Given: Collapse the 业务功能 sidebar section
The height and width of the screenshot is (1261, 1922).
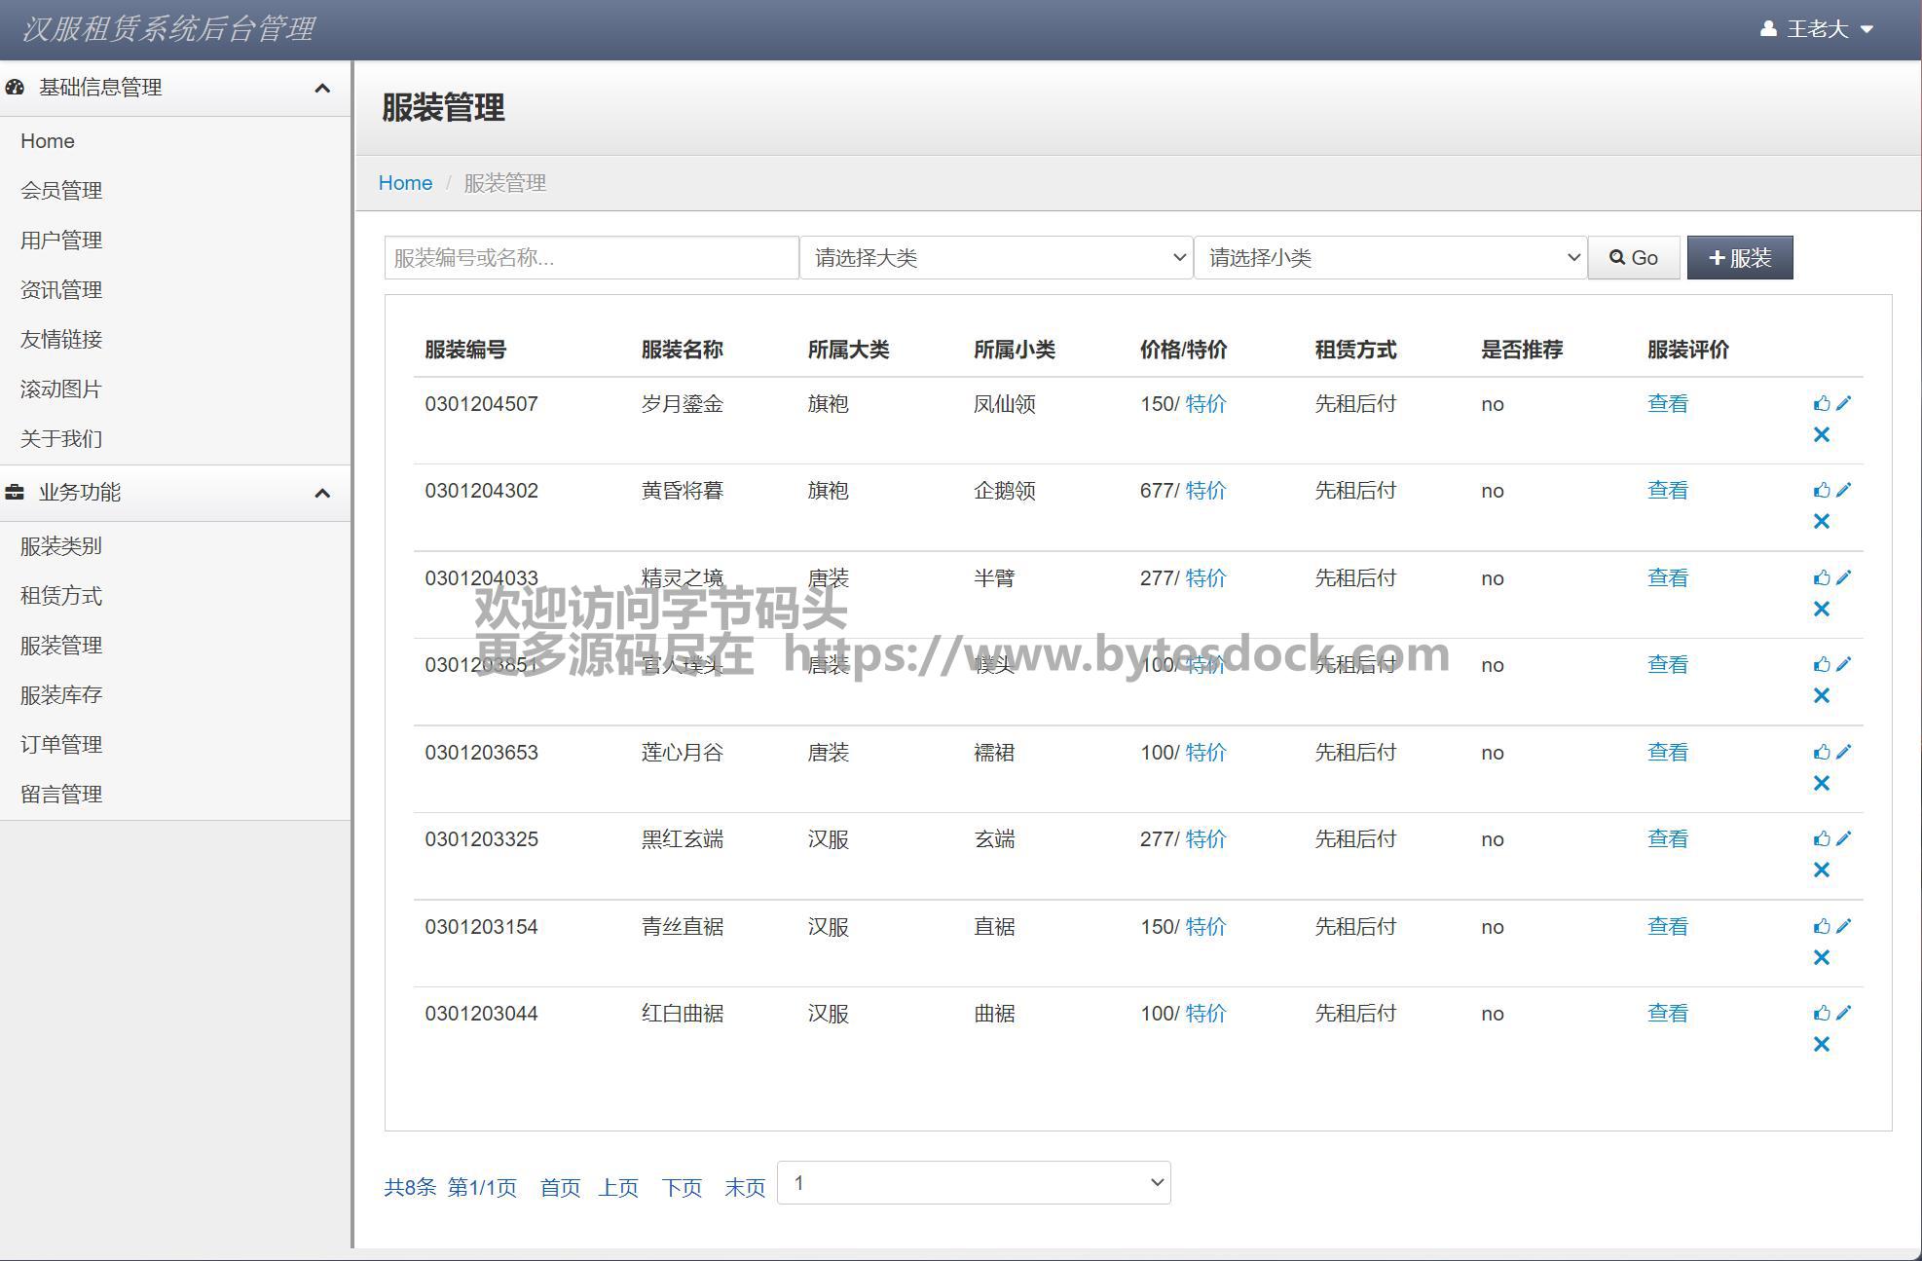Looking at the screenshot, I should (322, 493).
